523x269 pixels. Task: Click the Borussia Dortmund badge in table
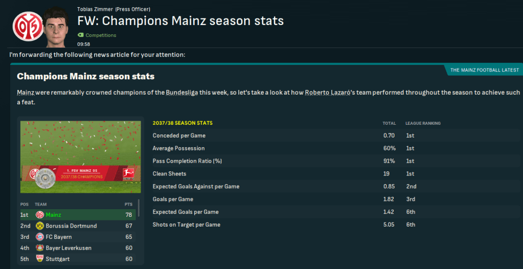click(39, 226)
